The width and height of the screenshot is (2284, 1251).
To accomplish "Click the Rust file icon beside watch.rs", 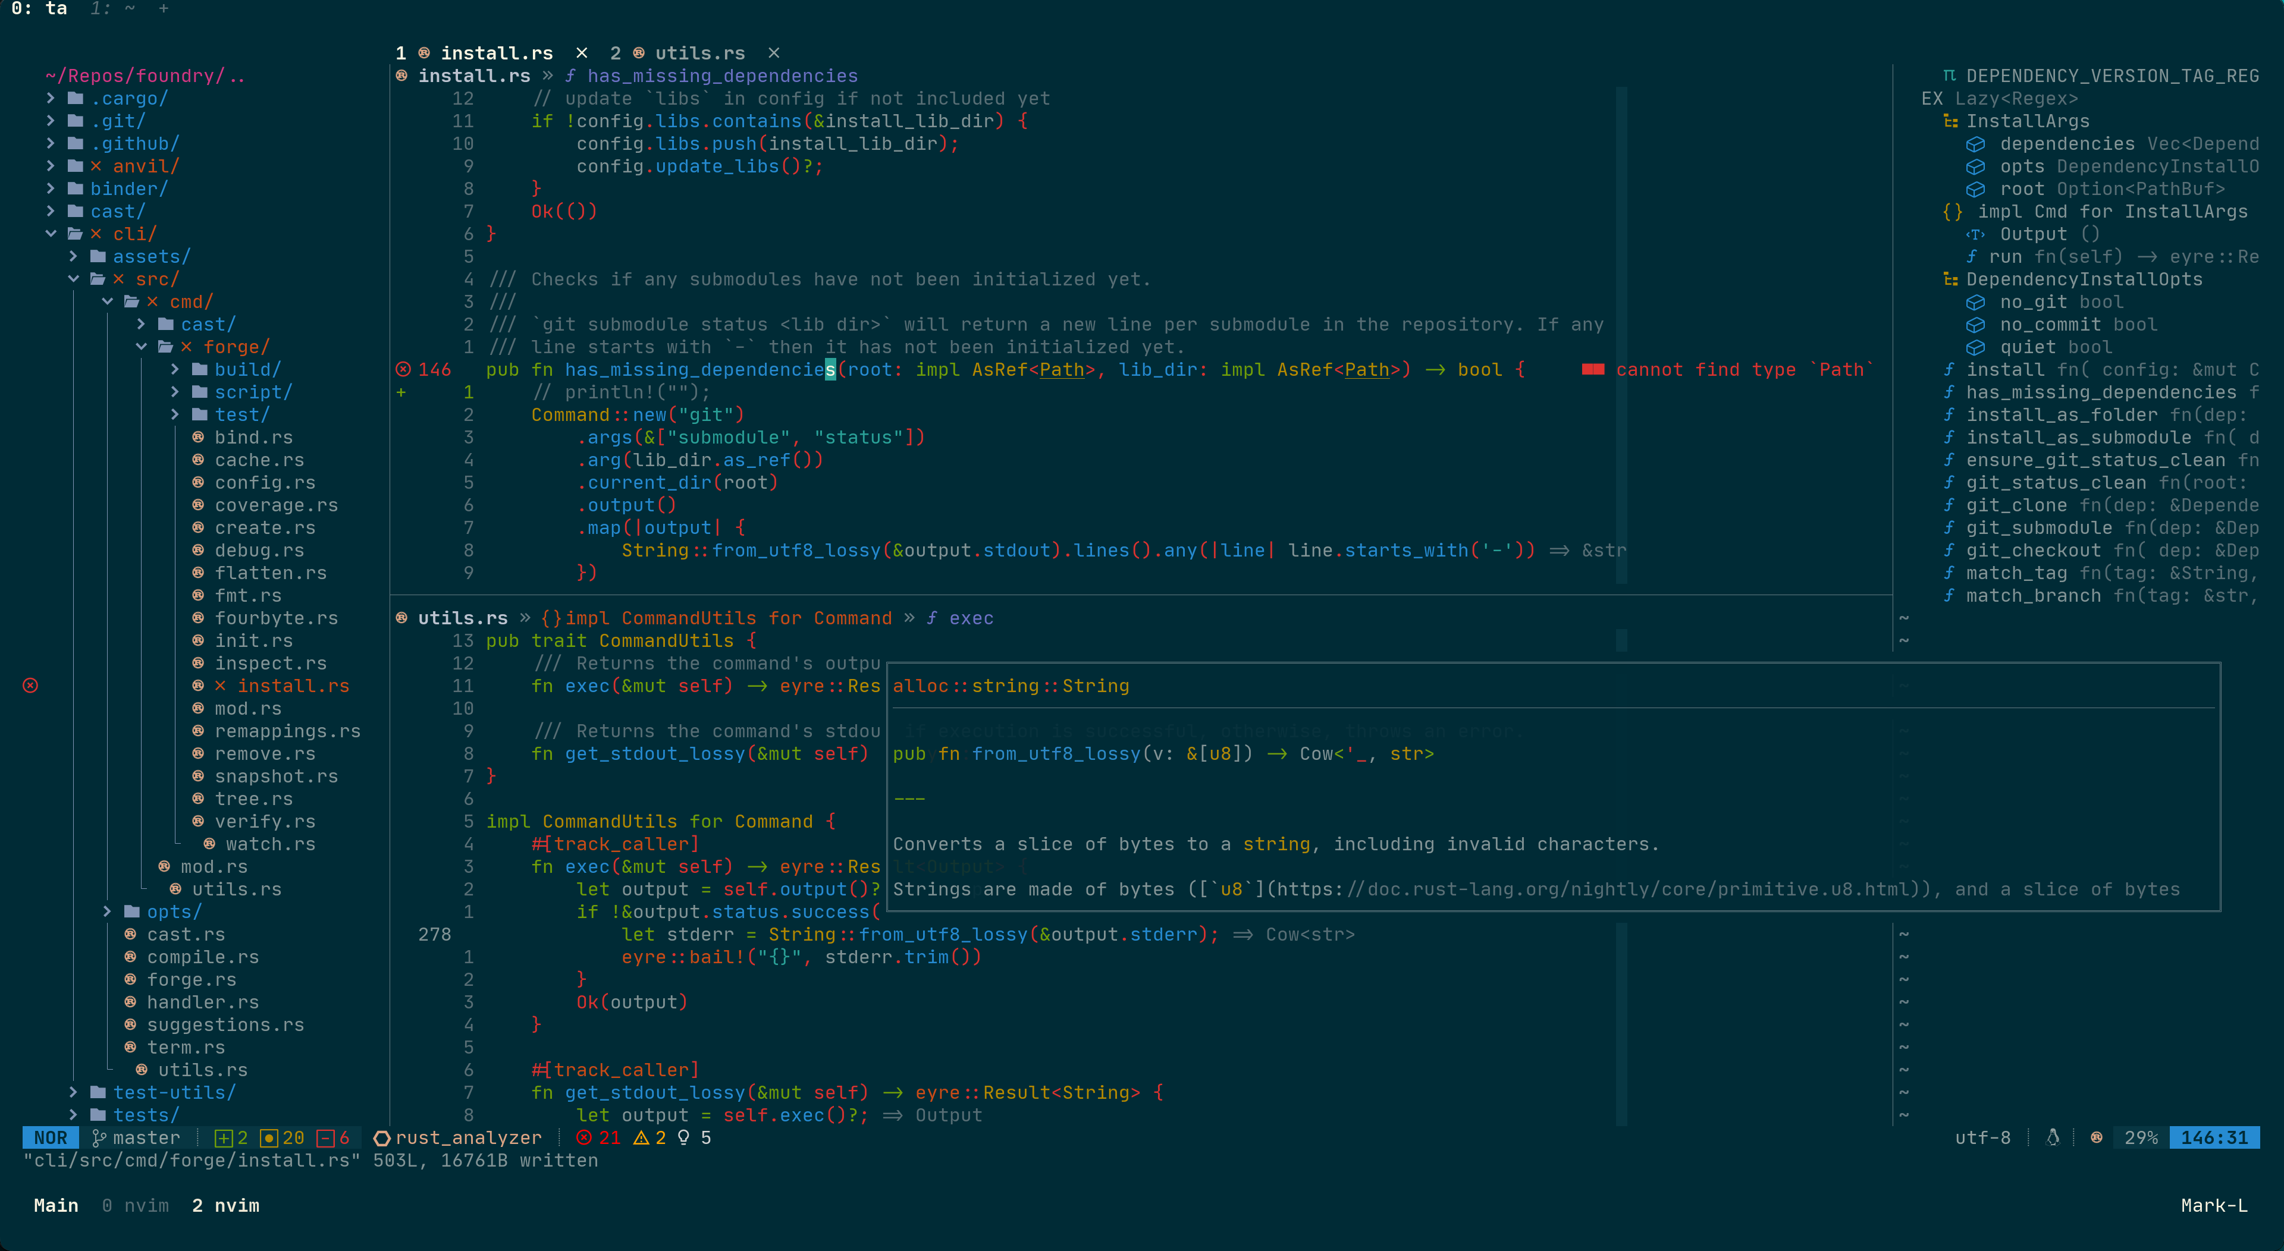I will (x=210, y=844).
